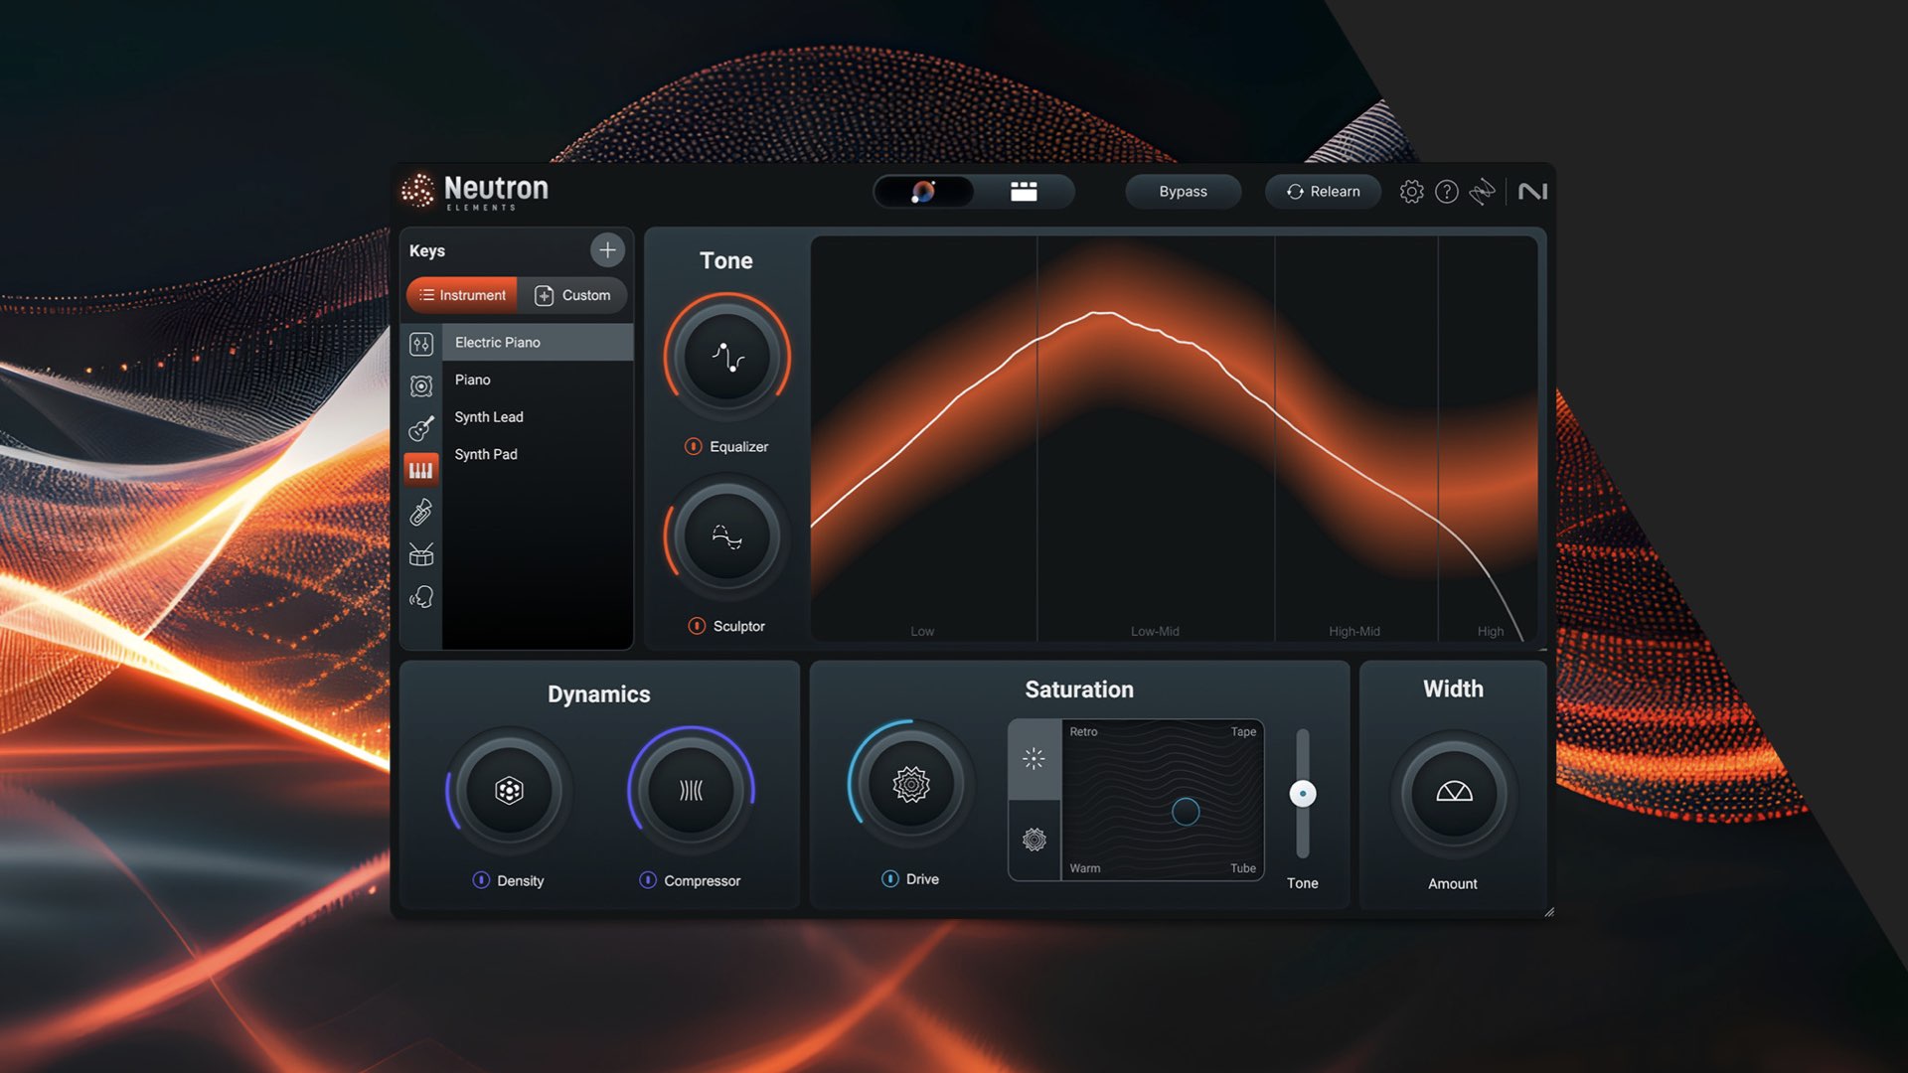Image resolution: width=1908 pixels, height=1073 pixels.
Task: Select the Drums instrument category icon
Action: pos(421,553)
